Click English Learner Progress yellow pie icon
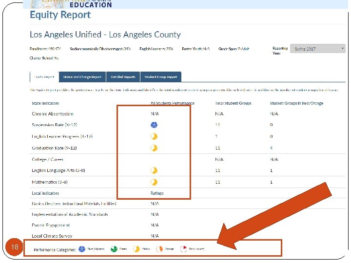The image size is (351, 263). click(154, 136)
